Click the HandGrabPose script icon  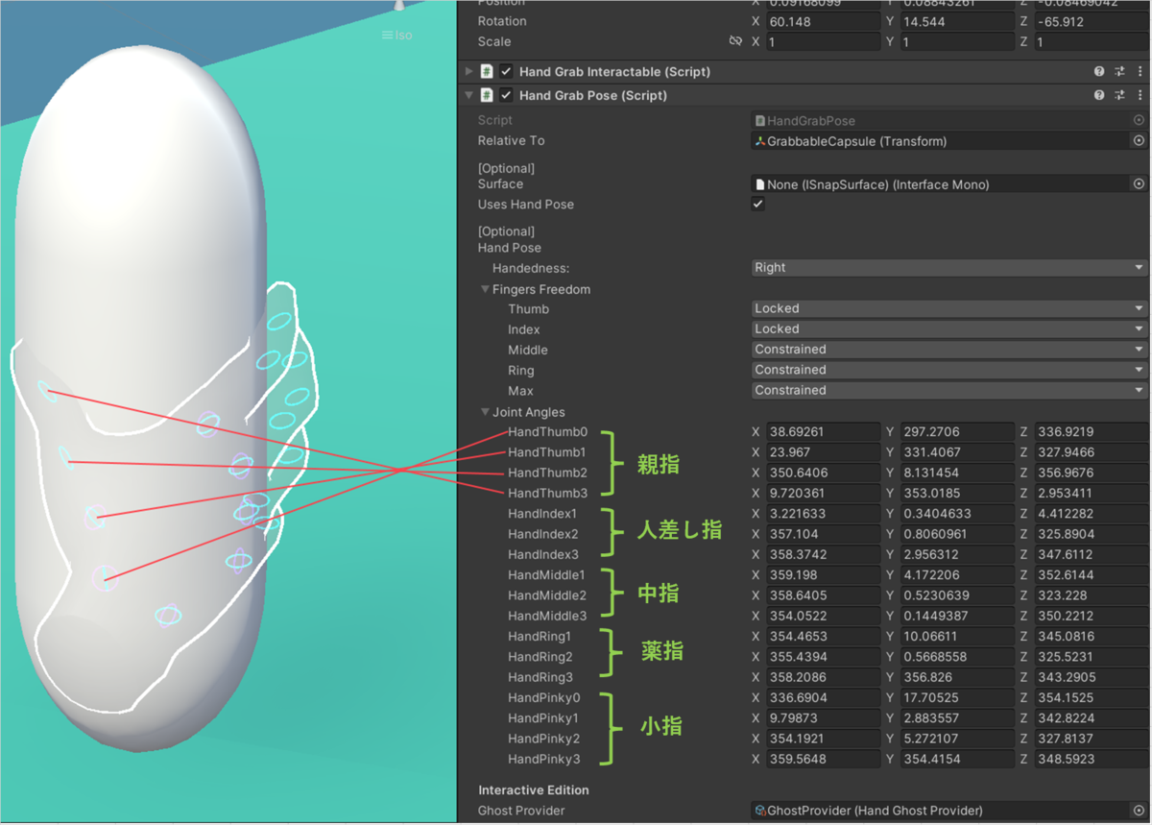[x=486, y=95]
